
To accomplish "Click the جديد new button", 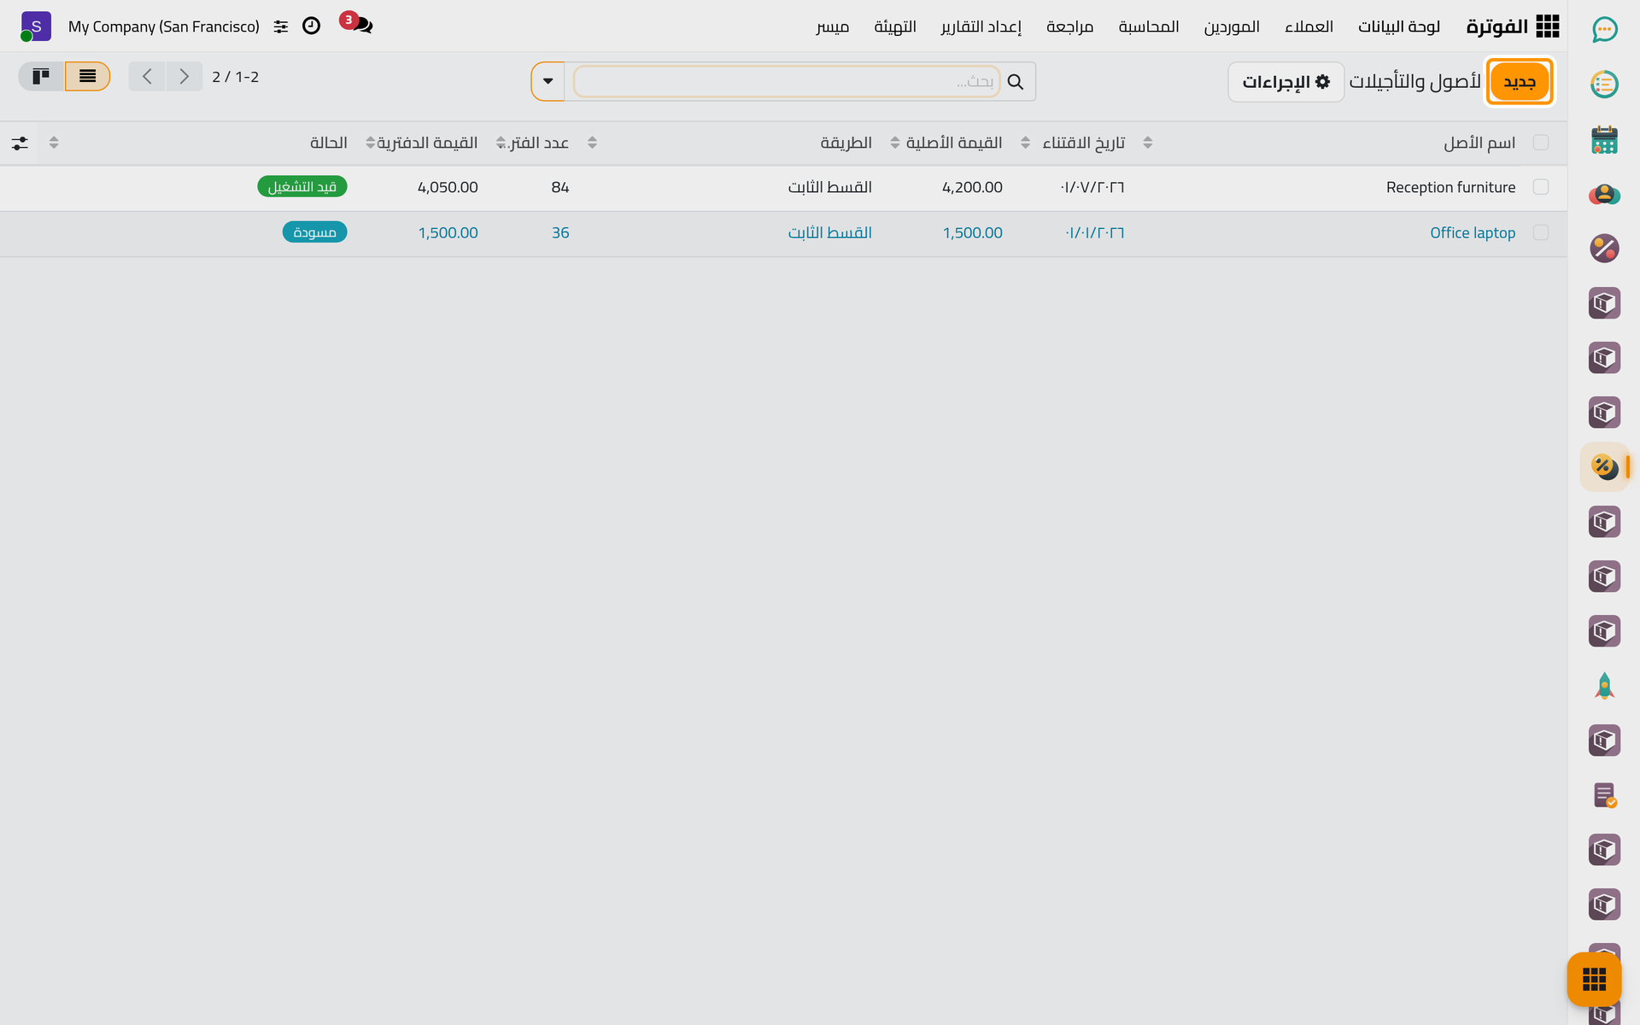I will [1520, 82].
